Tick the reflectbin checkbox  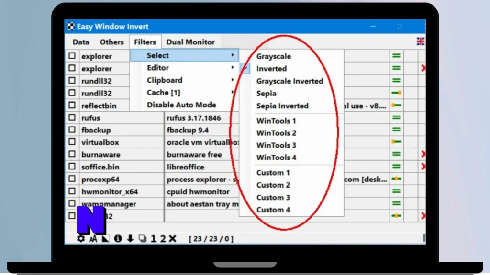tap(72, 105)
